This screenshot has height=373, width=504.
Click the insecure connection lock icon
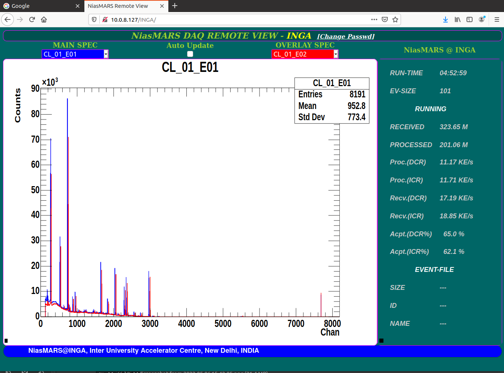tap(105, 19)
